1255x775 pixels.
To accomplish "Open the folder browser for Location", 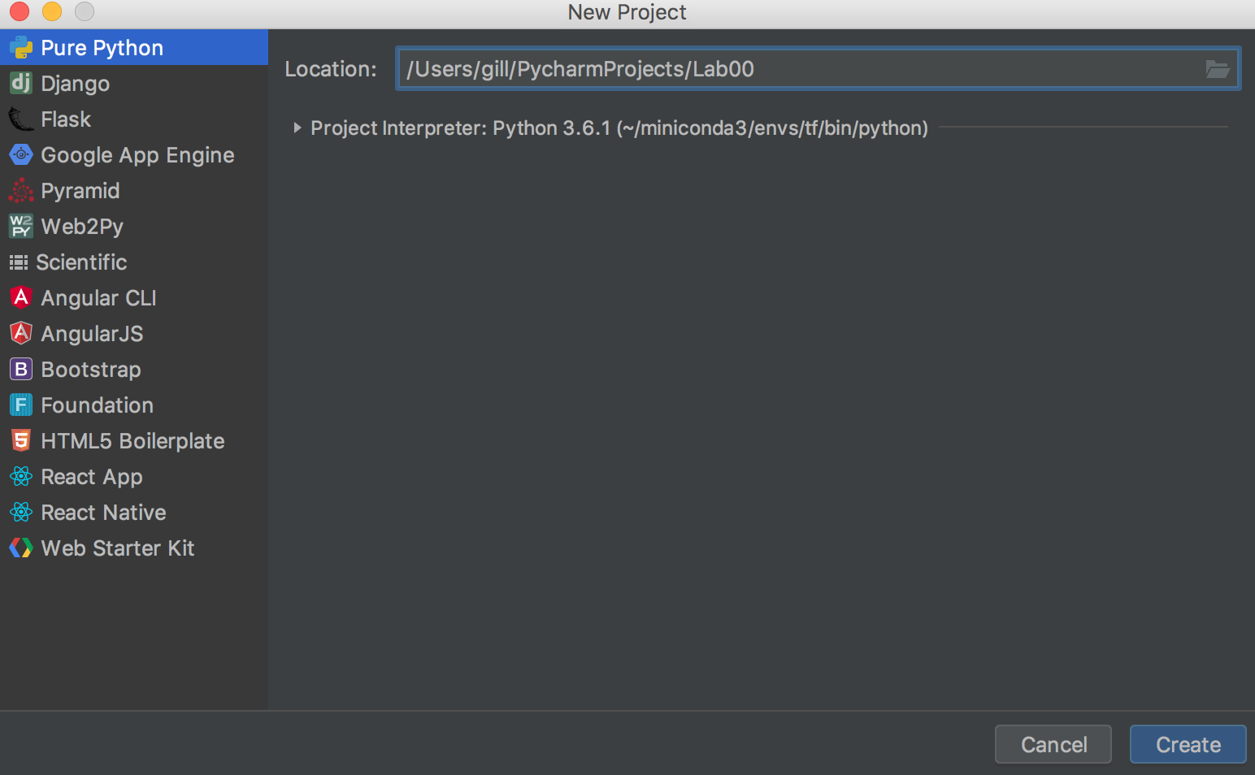I will coord(1217,69).
